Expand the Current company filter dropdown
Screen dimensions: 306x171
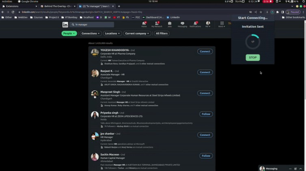137,33
